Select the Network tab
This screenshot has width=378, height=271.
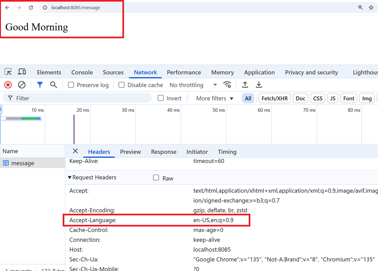coord(145,72)
